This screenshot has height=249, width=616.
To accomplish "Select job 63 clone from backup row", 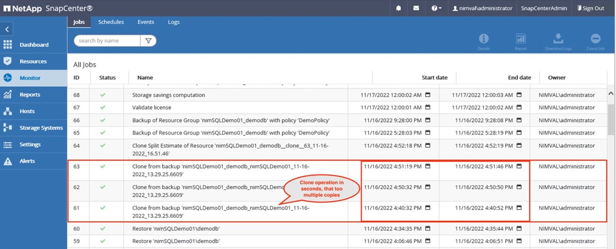I will click(x=221, y=170).
